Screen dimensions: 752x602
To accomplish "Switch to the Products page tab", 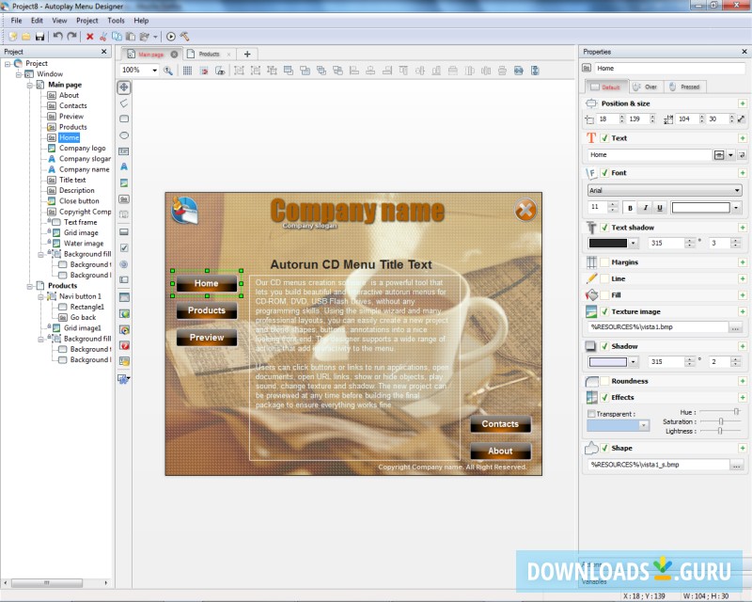I will point(209,55).
